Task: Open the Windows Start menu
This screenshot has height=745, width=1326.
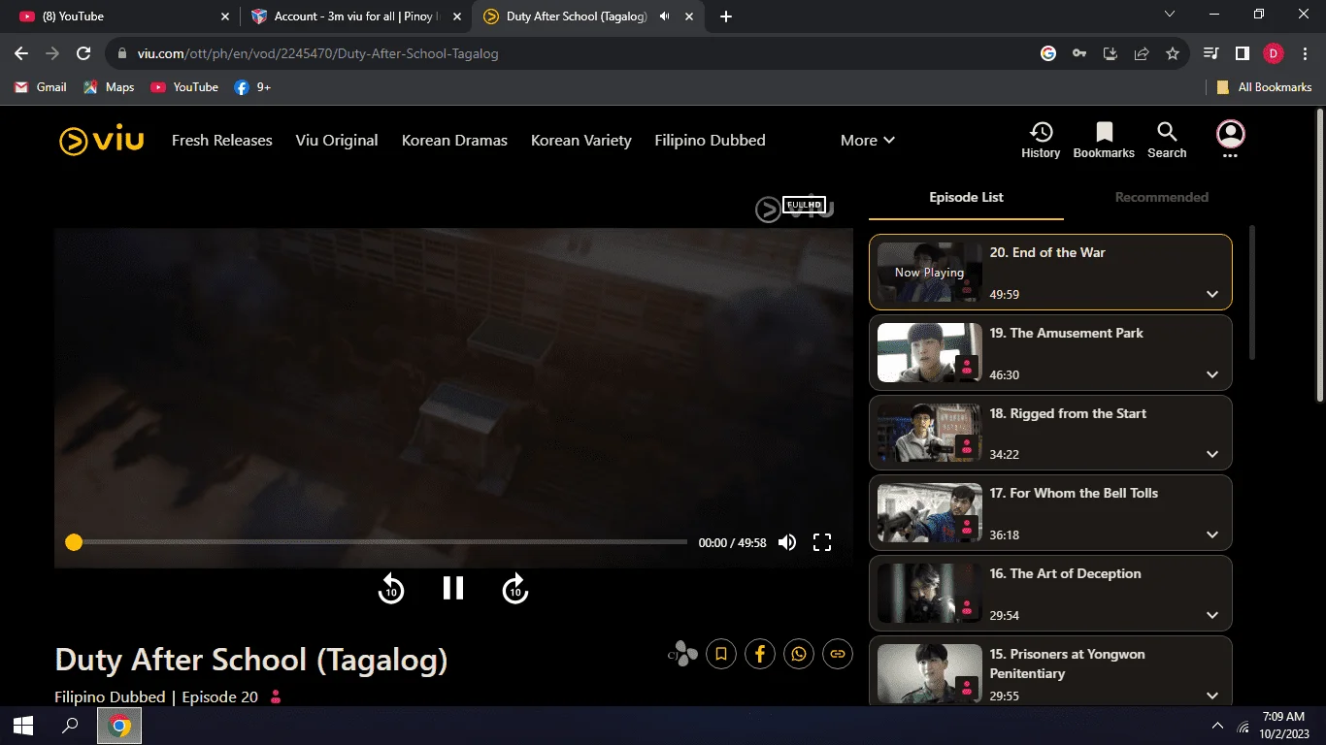Action: (23, 726)
